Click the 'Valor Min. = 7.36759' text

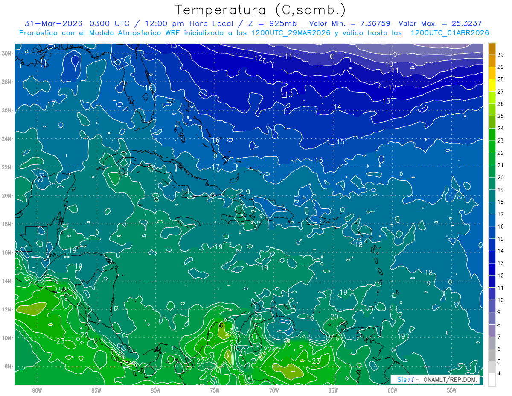(351, 23)
